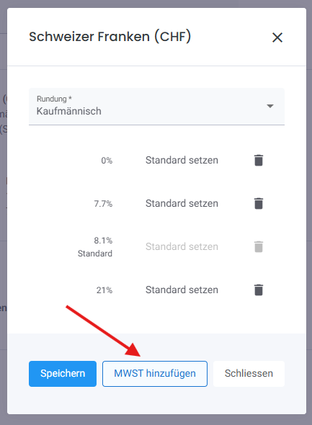The image size is (312, 425).
Task: Set 7.7% as standard rate
Action: [182, 203]
